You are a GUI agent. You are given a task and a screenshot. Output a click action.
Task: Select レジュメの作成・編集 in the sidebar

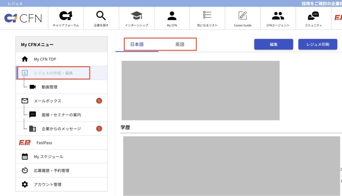point(53,73)
